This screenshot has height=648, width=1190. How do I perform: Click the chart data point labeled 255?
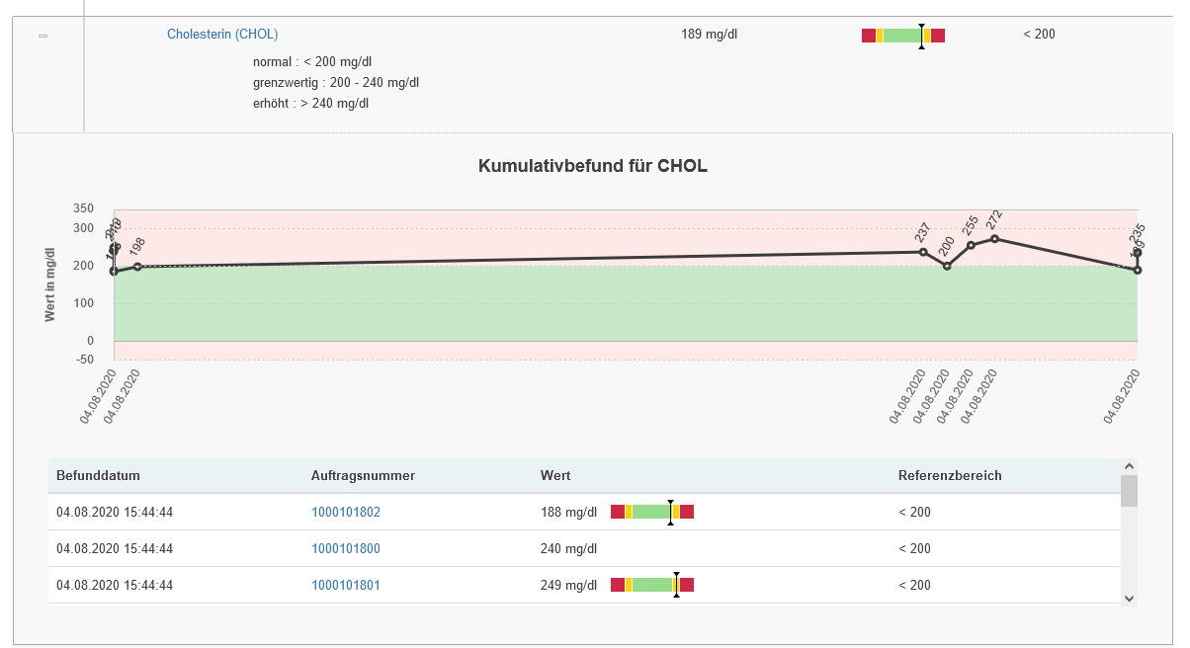(x=971, y=245)
